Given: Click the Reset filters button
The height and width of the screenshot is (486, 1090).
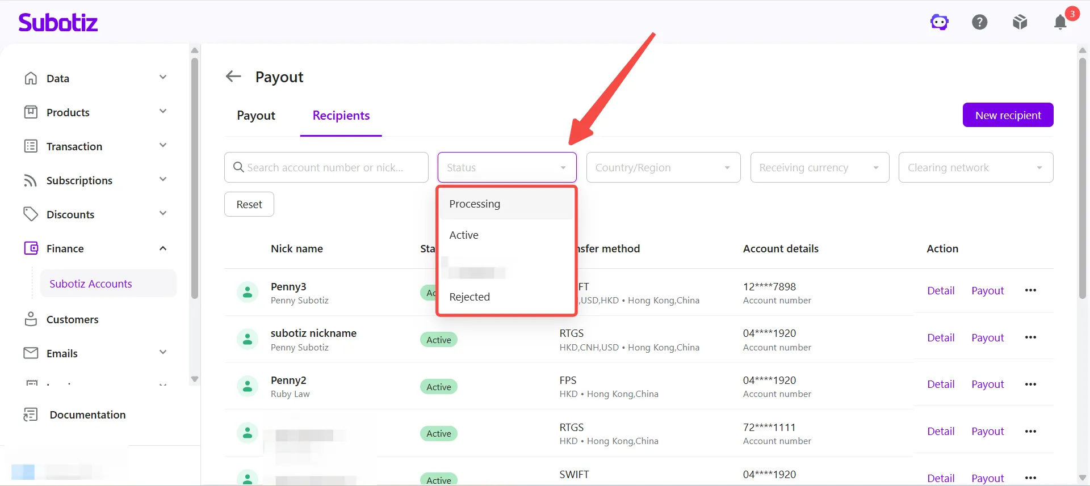Looking at the screenshot, I should point(249,204).
